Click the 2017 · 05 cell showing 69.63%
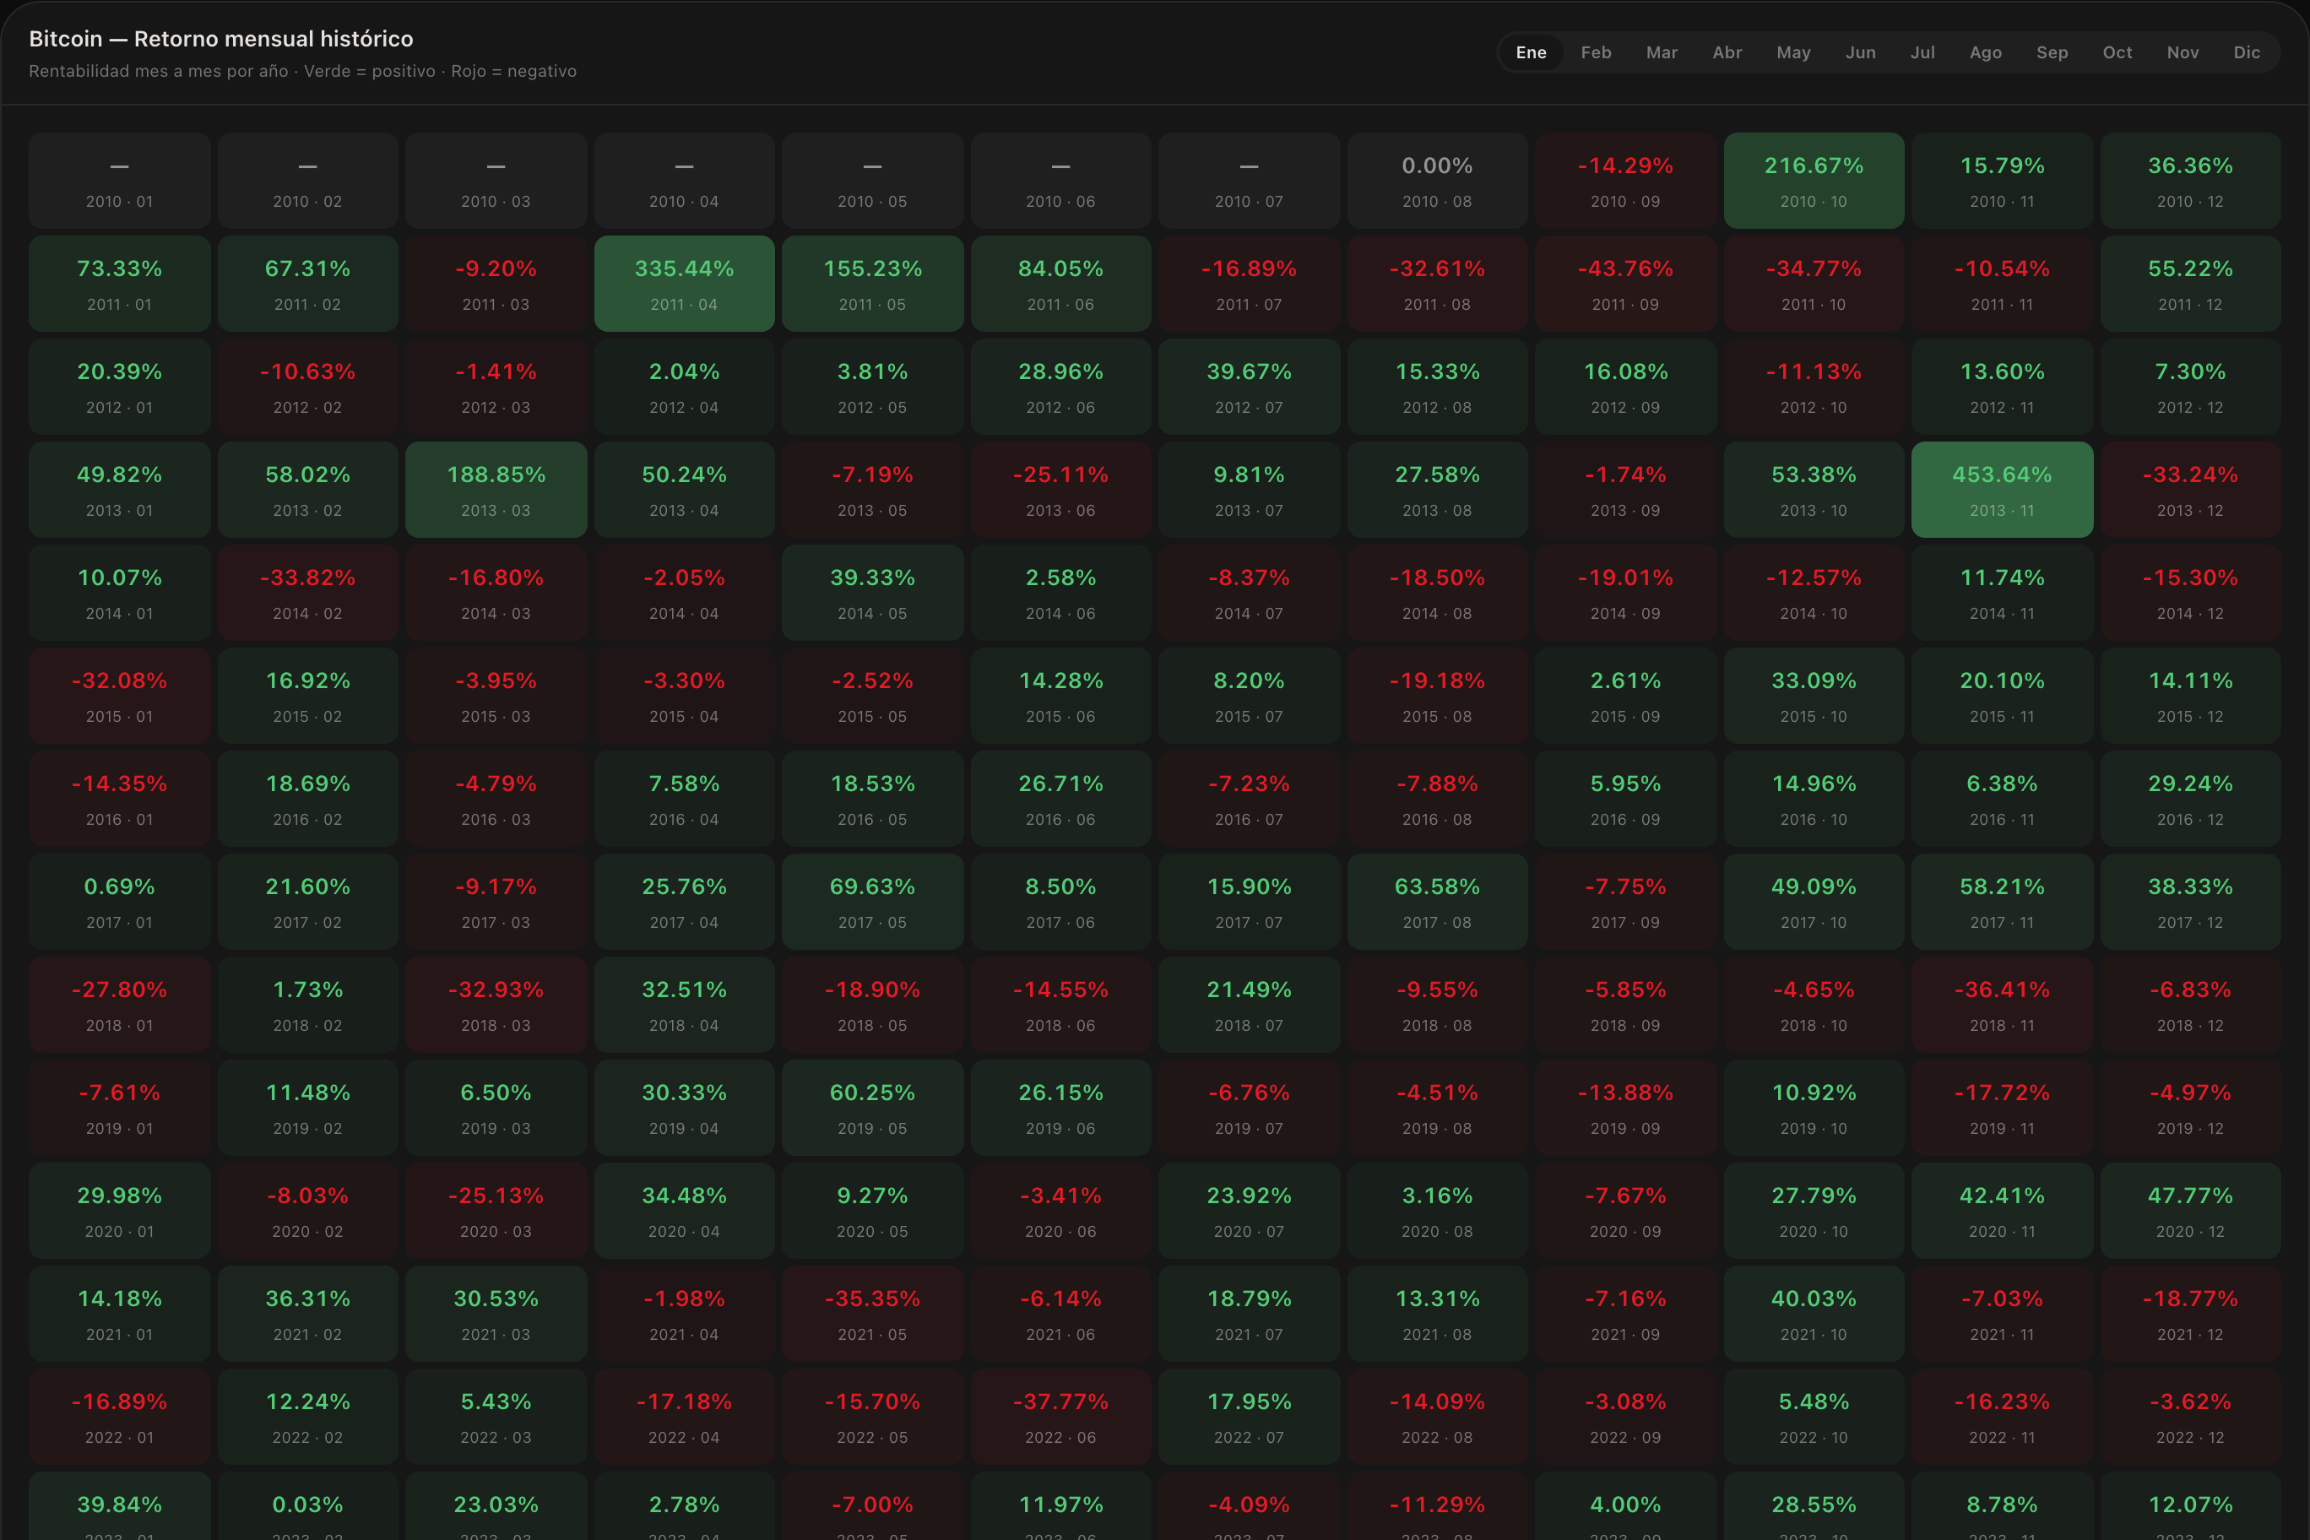The width and height of the screenshot is (2310, 1540). 872,902
